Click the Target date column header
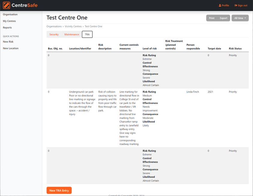This screenshot has width=253, height=196. (214, 48)
